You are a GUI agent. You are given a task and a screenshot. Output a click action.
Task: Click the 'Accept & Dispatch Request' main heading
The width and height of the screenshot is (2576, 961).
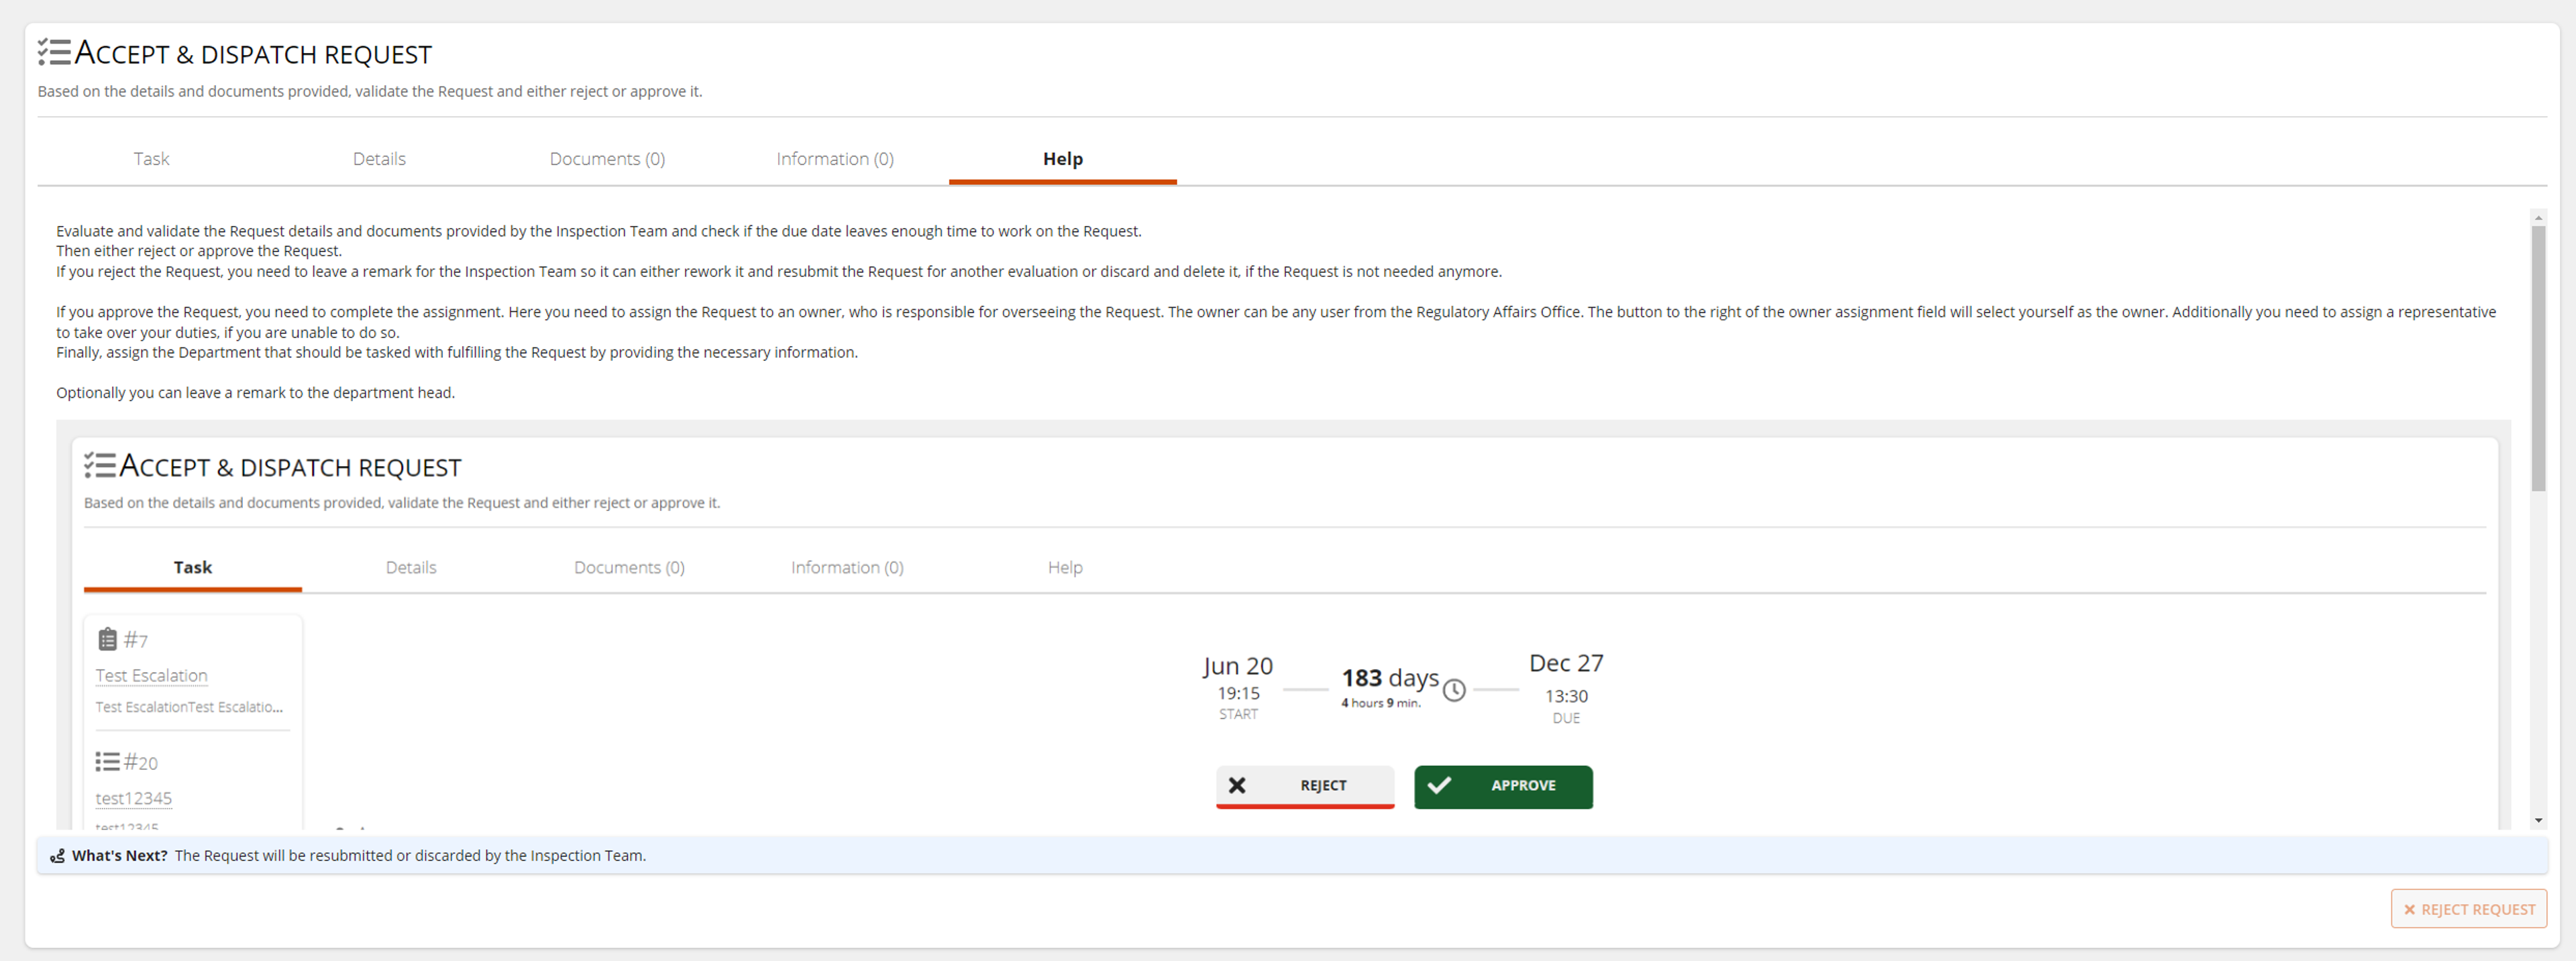point(253,53)
